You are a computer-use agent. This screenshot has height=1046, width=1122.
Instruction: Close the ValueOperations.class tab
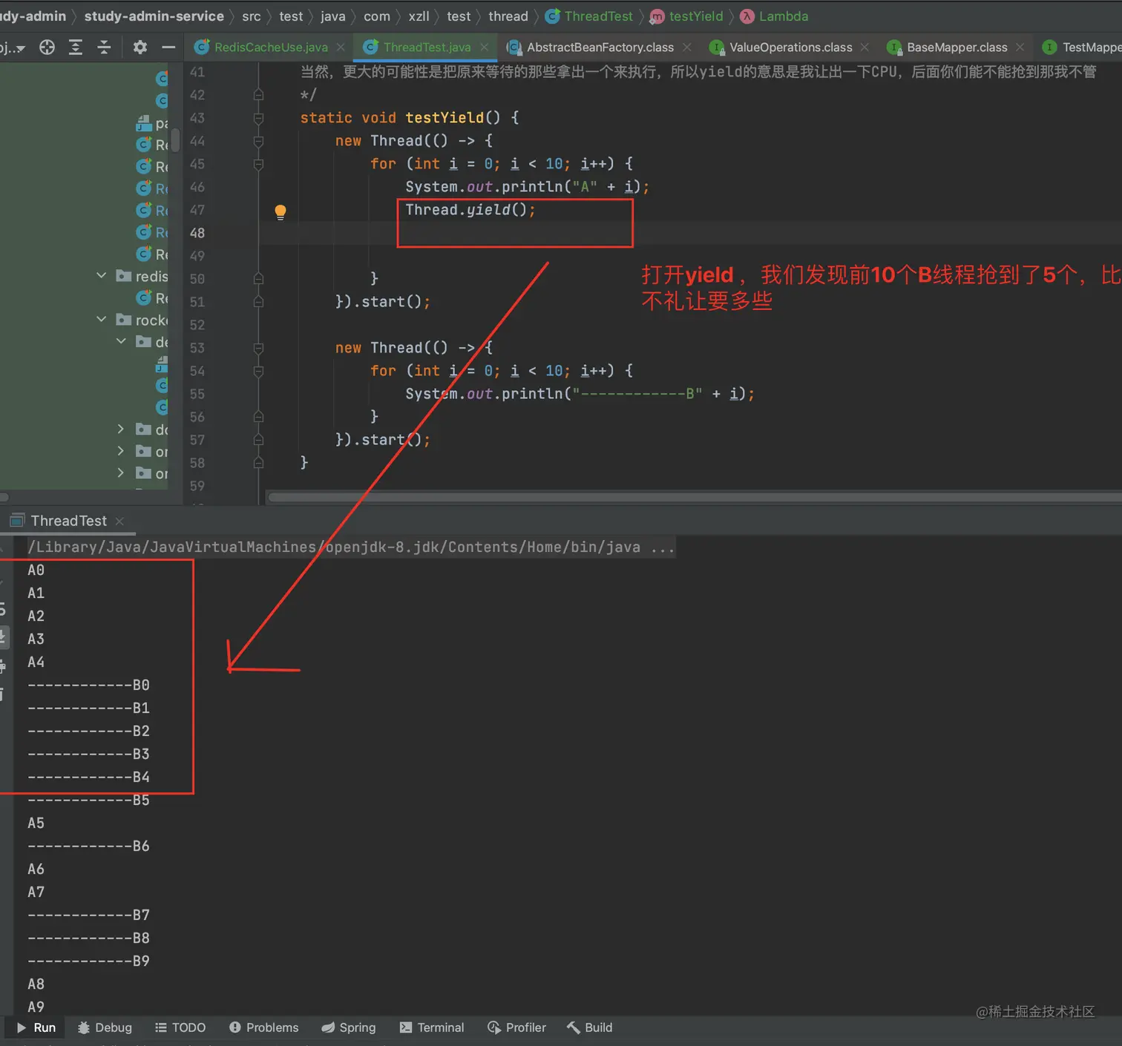(865, 47)
